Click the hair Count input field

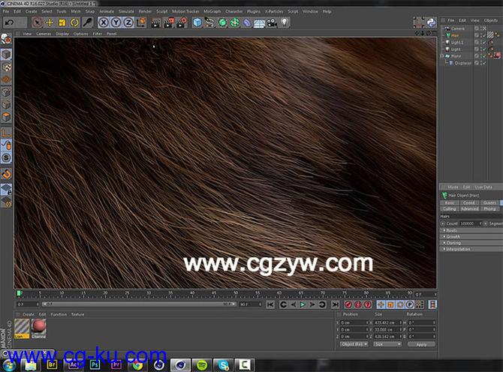(x=469, y=223)
